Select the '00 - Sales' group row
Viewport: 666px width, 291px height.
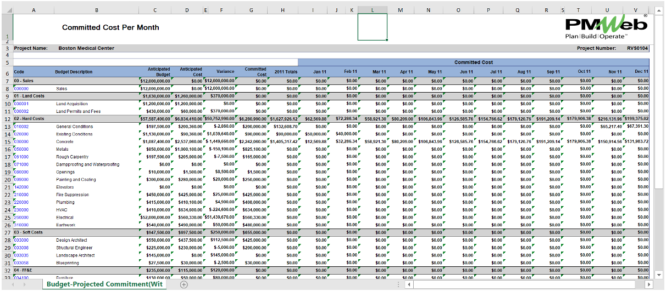[x=331, y=81]
